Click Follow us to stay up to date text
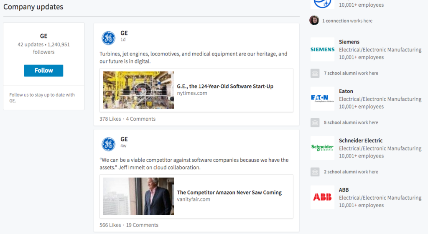Screen dimensions: 428x234 pos(42,98)
